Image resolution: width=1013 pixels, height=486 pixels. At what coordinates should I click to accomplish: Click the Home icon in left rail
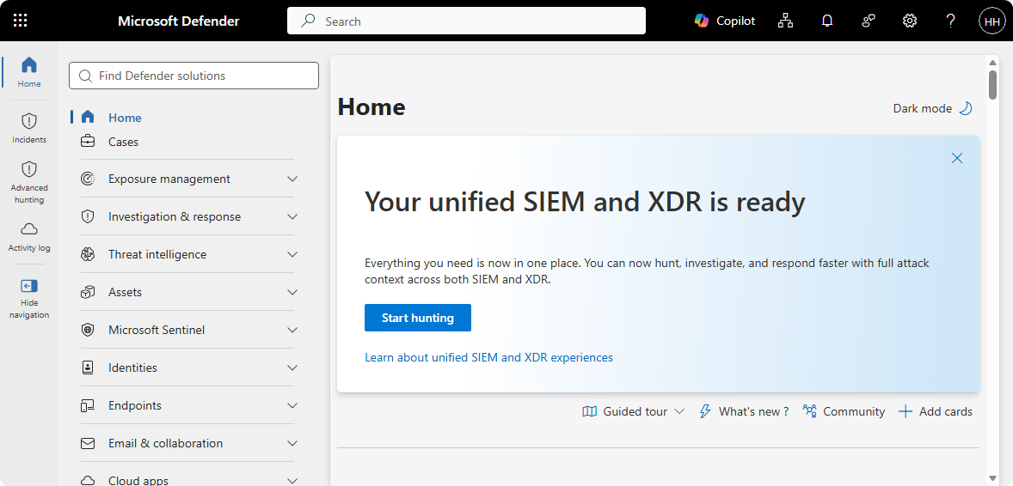point(29,65)
